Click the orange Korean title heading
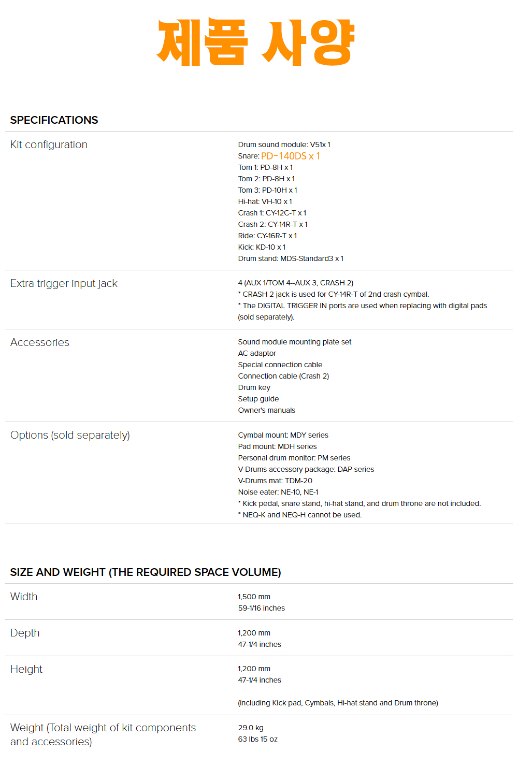This screenshot has width=518, height=767. coord(256,42)
